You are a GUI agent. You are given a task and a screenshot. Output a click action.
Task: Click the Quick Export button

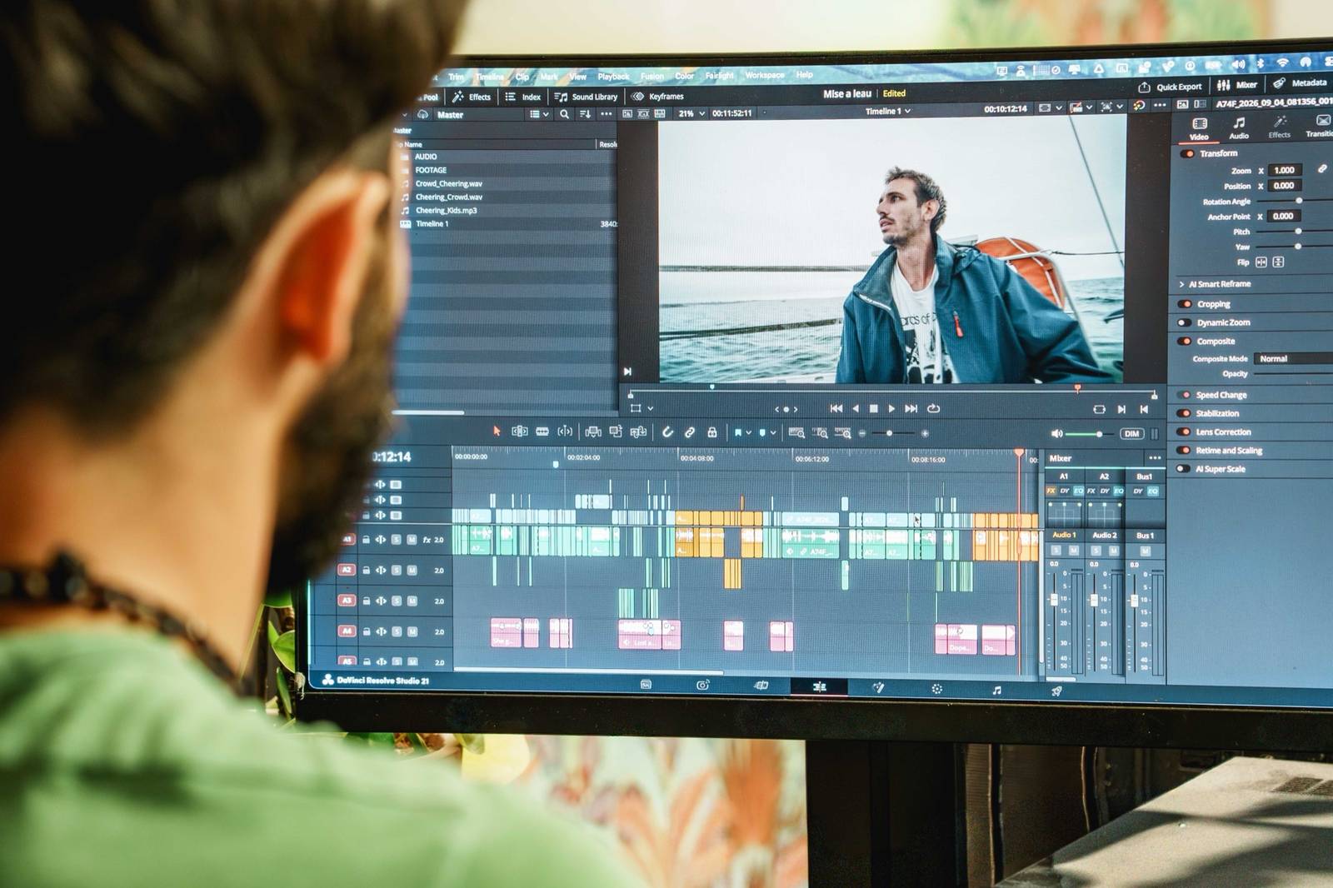(1170, 87)
